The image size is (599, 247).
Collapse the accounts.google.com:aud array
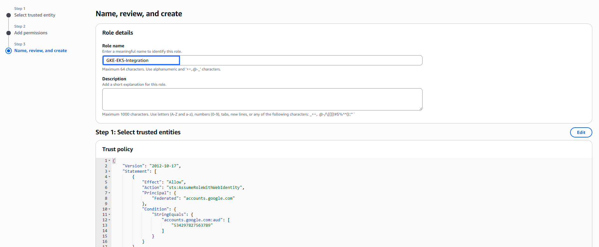110,220
